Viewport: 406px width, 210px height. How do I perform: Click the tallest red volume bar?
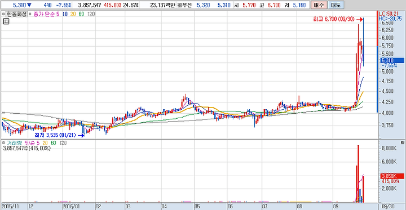359,173
